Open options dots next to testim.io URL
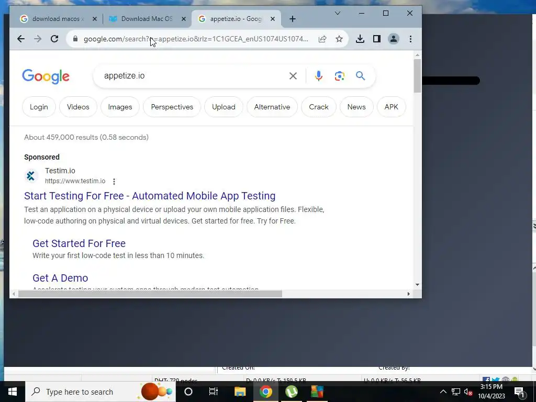 point(114,182)
